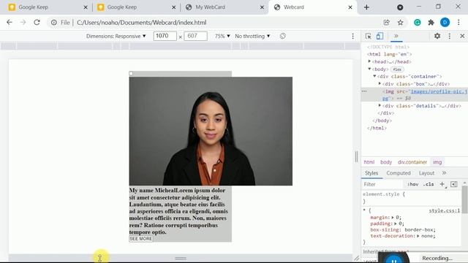Go back to previous page

(x=10, y=23)
